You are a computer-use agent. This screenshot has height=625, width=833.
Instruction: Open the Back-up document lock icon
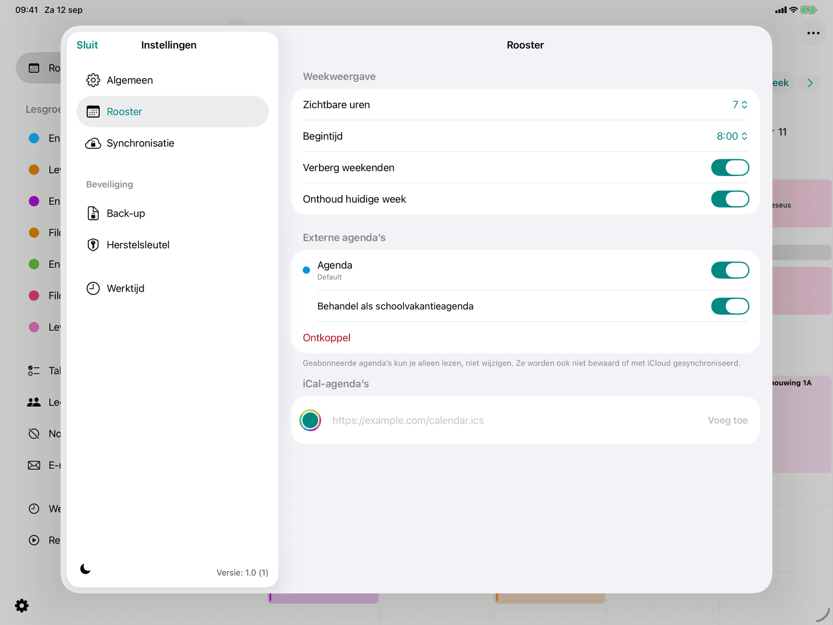(x=93, y=214)
